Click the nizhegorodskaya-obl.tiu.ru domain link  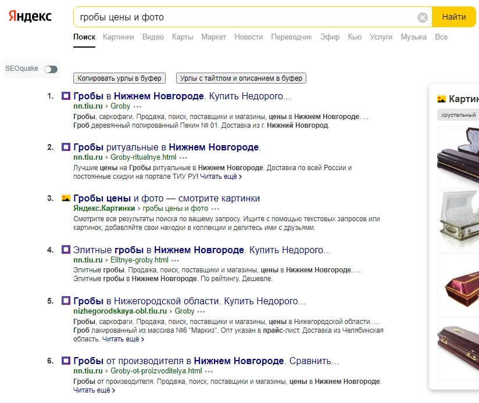(120, 311)
